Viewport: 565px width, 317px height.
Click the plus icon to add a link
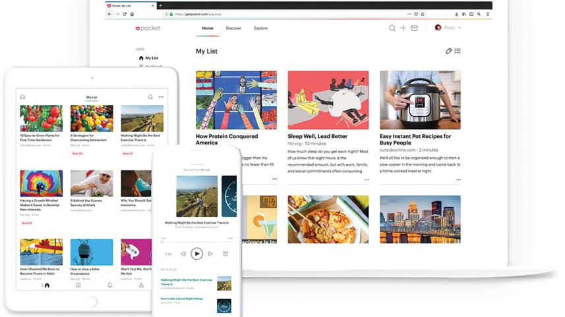click(403, 28)
